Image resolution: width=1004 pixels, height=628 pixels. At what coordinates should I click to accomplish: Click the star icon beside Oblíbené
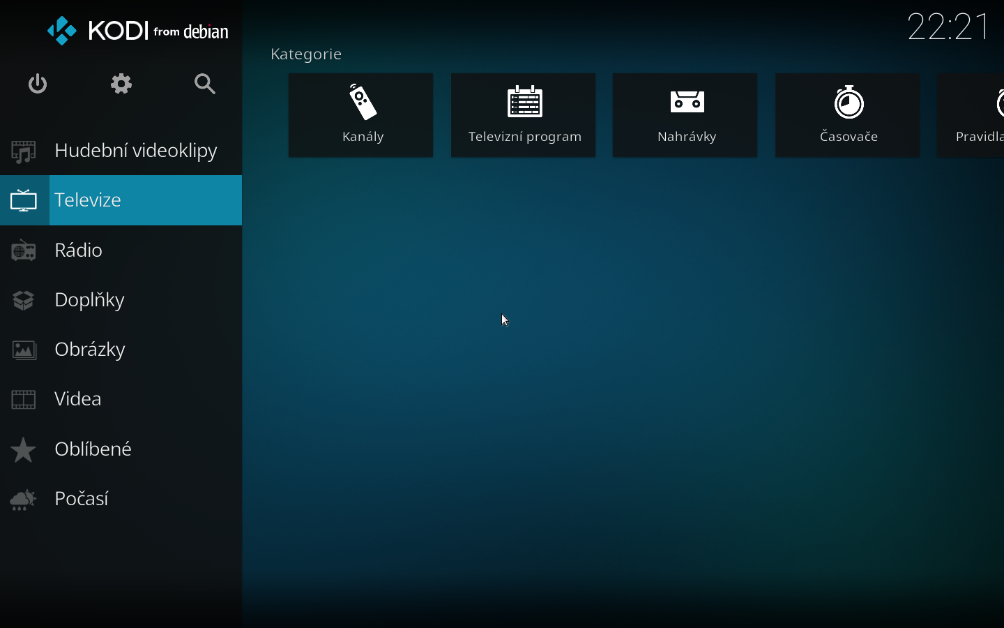(24, 449)
